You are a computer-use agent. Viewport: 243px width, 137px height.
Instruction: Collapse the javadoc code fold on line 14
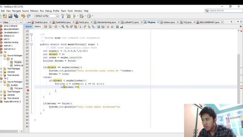pos(31,35)
